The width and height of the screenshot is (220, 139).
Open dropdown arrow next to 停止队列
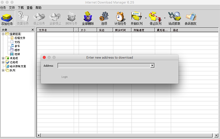coord(165,18)
